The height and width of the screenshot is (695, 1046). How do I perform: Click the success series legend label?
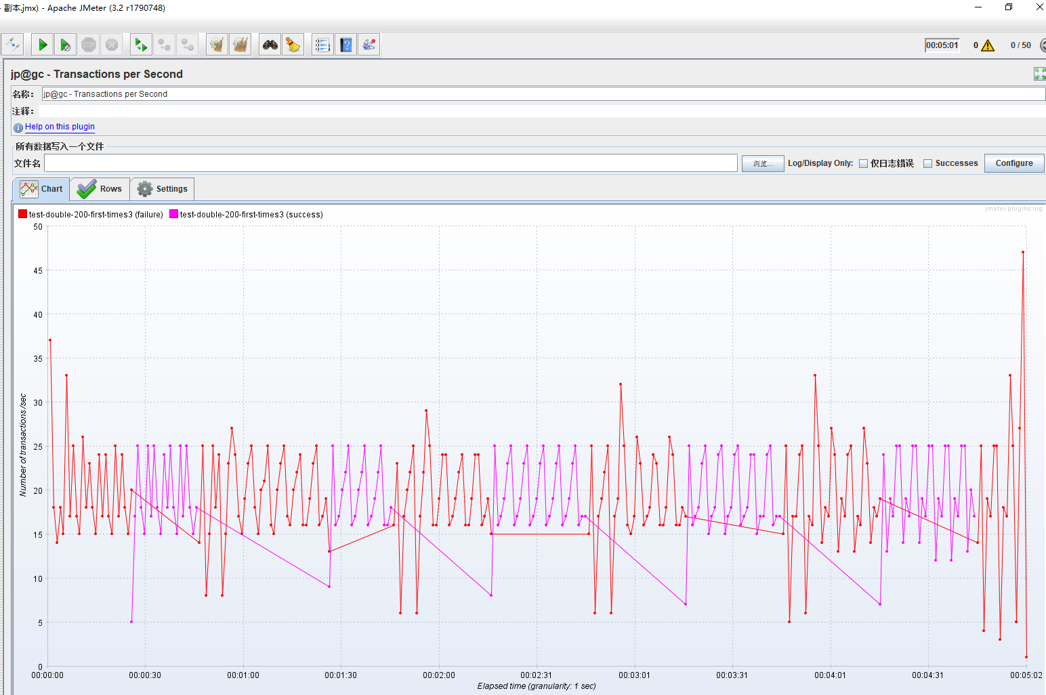pos(251,215)
